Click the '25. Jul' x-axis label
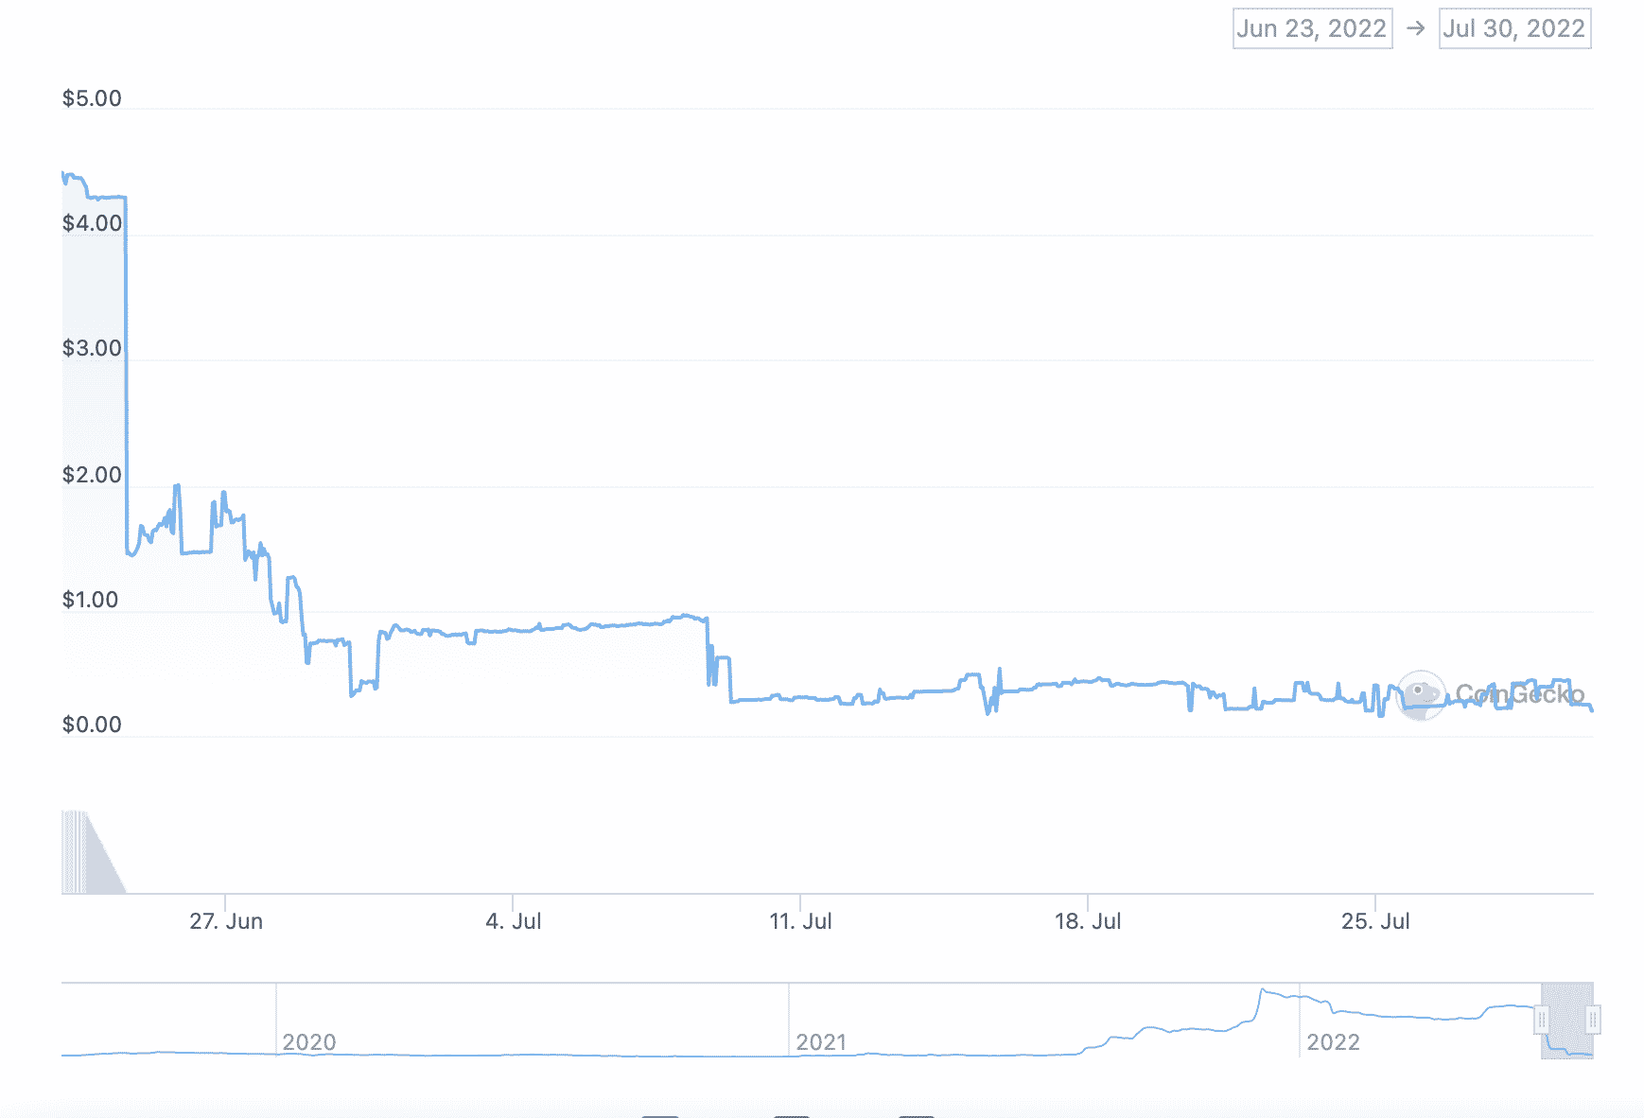This screenshot has height=1118, width=1644. [1375, 921]
